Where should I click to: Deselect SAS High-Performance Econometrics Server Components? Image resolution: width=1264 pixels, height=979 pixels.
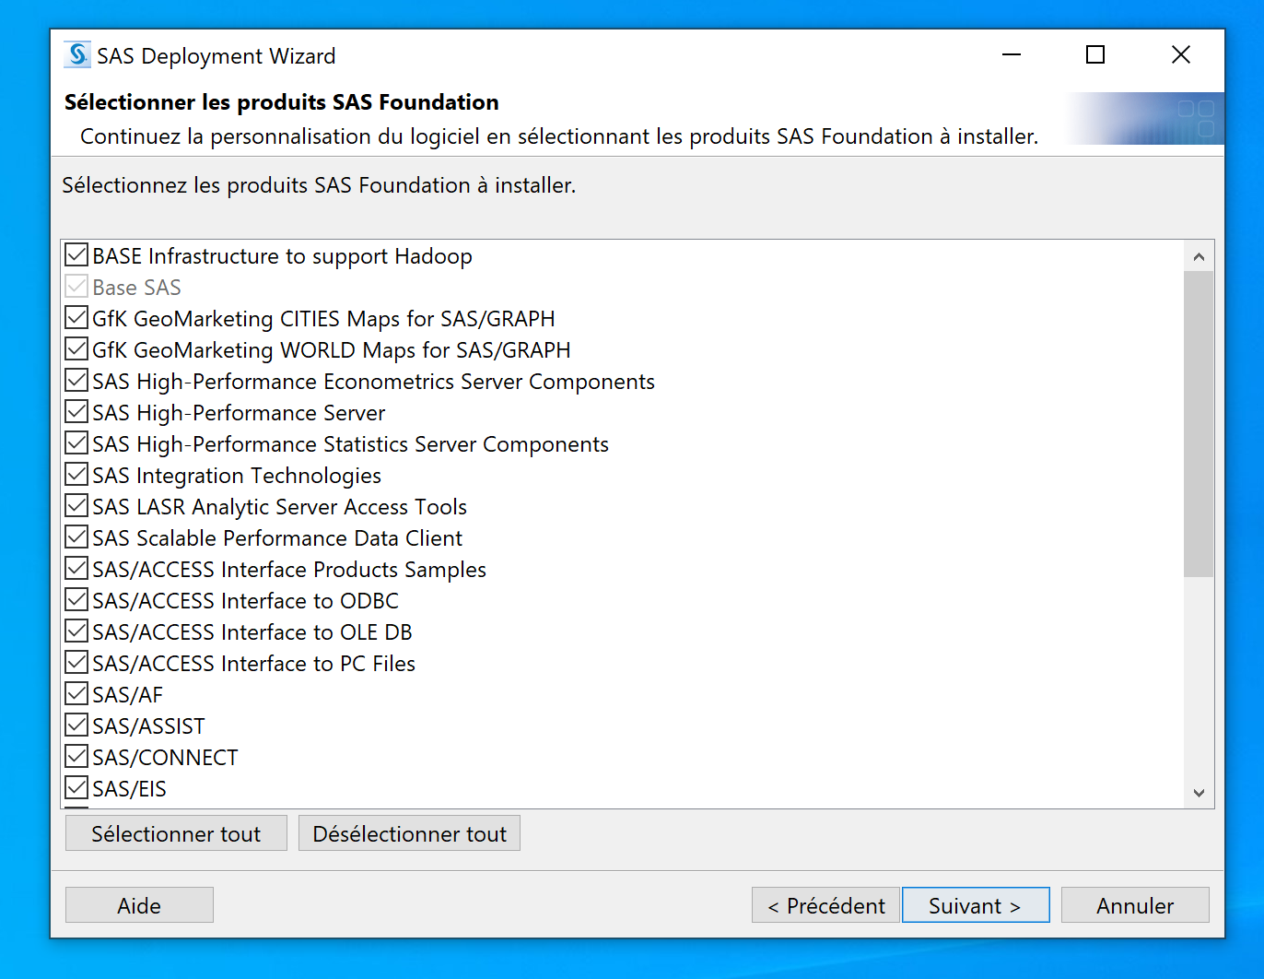coord(77,381)
